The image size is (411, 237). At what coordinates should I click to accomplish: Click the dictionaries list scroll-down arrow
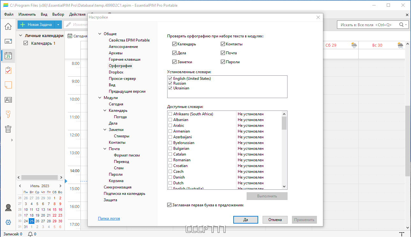(284, 186)
